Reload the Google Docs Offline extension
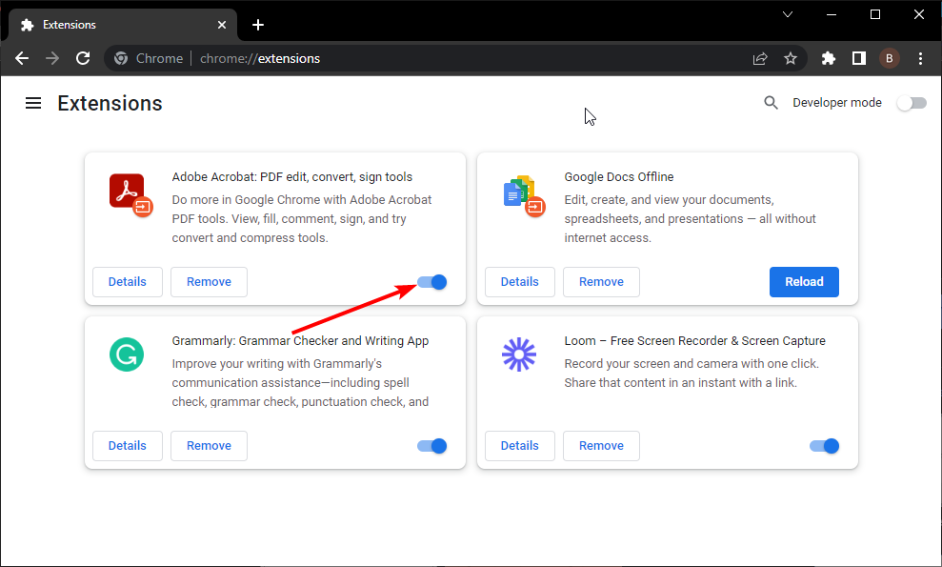This screenshot has height=567, width=942. [805, 282]
